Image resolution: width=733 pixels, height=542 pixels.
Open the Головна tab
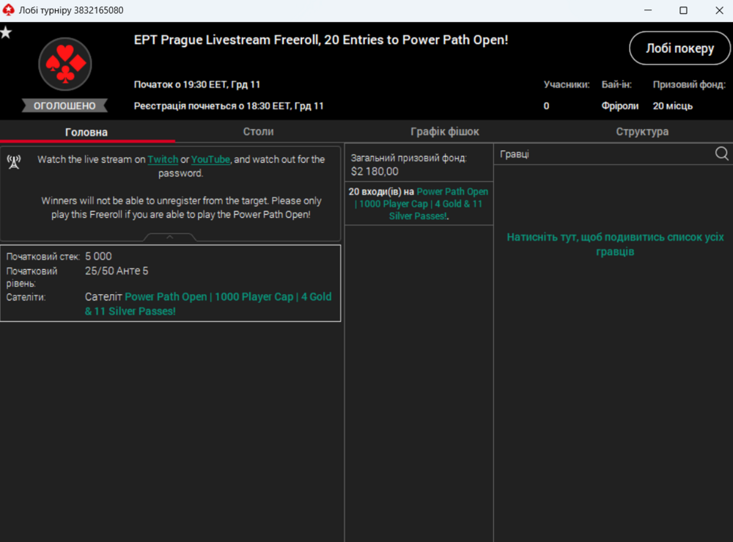(86, 132)
